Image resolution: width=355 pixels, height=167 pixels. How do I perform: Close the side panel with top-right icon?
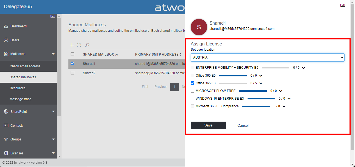point(342,5)
